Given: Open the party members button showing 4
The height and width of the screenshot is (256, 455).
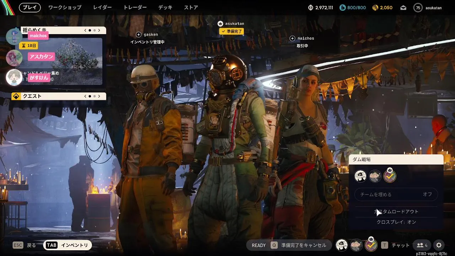Looking at the screenshot, I should 422,245.
